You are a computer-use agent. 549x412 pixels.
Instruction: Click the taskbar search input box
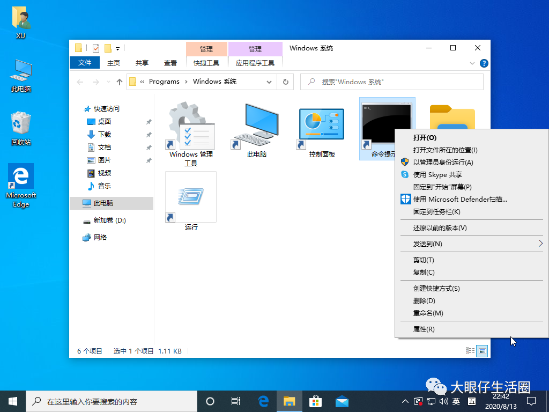pos(112,401)
